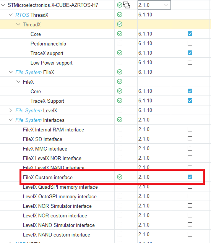Collapse the STMicroelectronics.X-CUBE-AZRTOS-H7 pack node
211x243 pixels.
click(3, 5)
